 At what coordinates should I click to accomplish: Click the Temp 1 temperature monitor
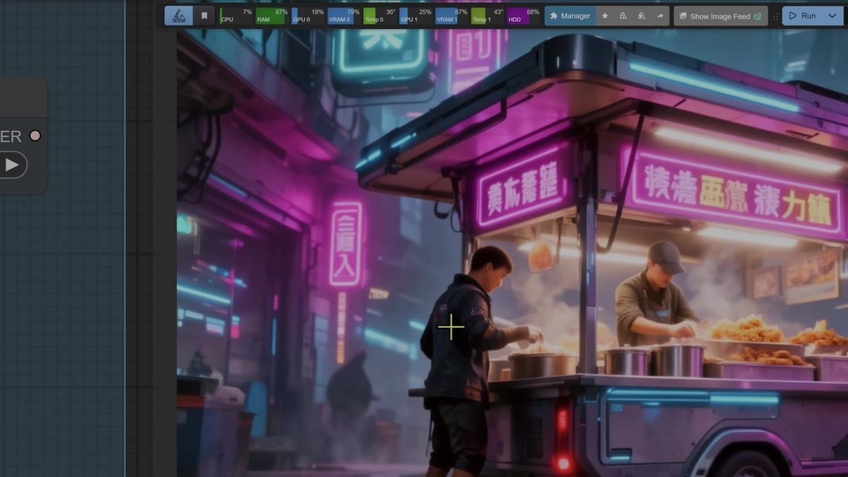488,16
